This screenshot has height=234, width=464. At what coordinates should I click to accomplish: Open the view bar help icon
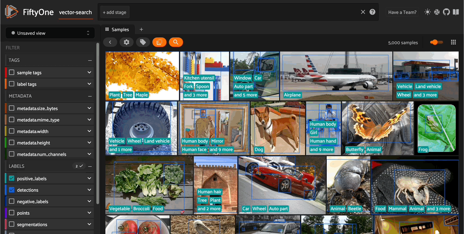point(372,12)
